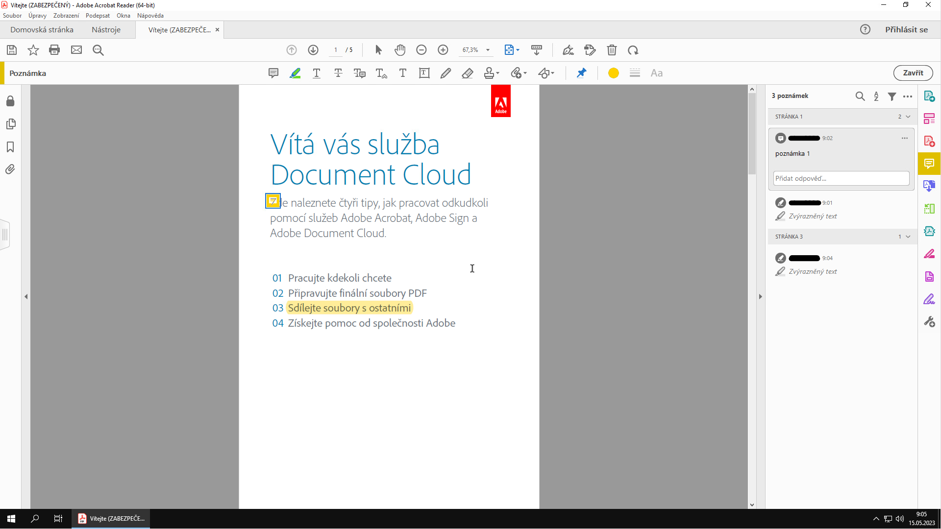Search comments with the magnifier icon

point(860,96)
